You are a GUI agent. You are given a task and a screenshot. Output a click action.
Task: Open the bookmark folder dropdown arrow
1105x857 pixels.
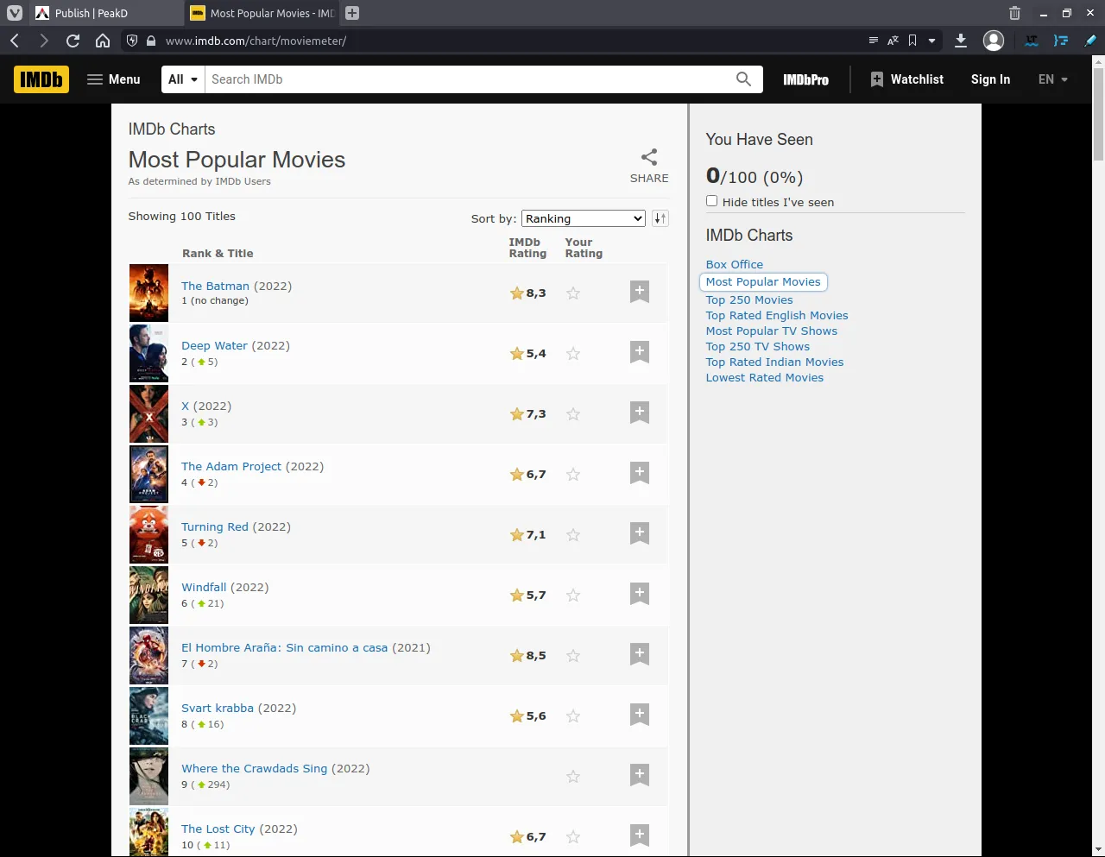tap(931, 41)
